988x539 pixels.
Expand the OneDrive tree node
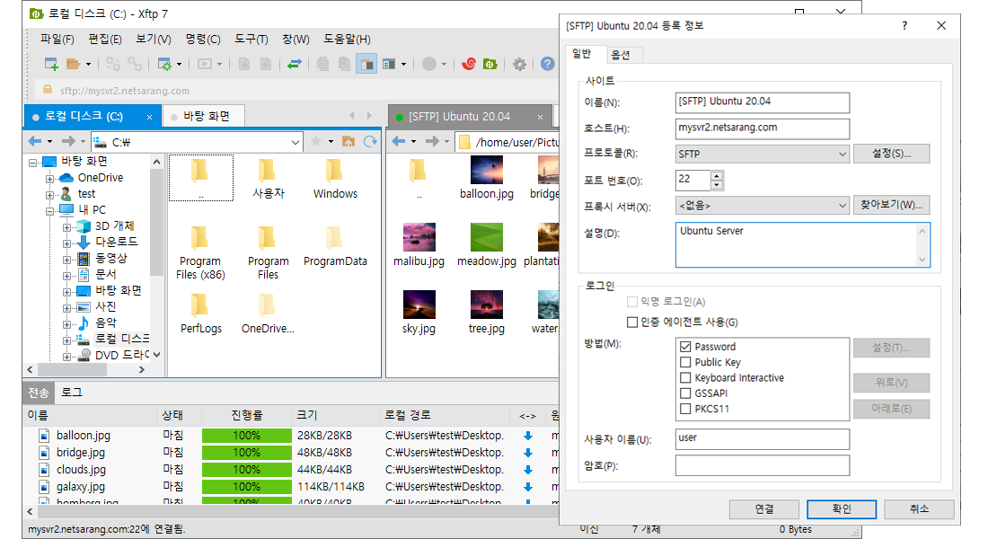(x=49, y=179)
